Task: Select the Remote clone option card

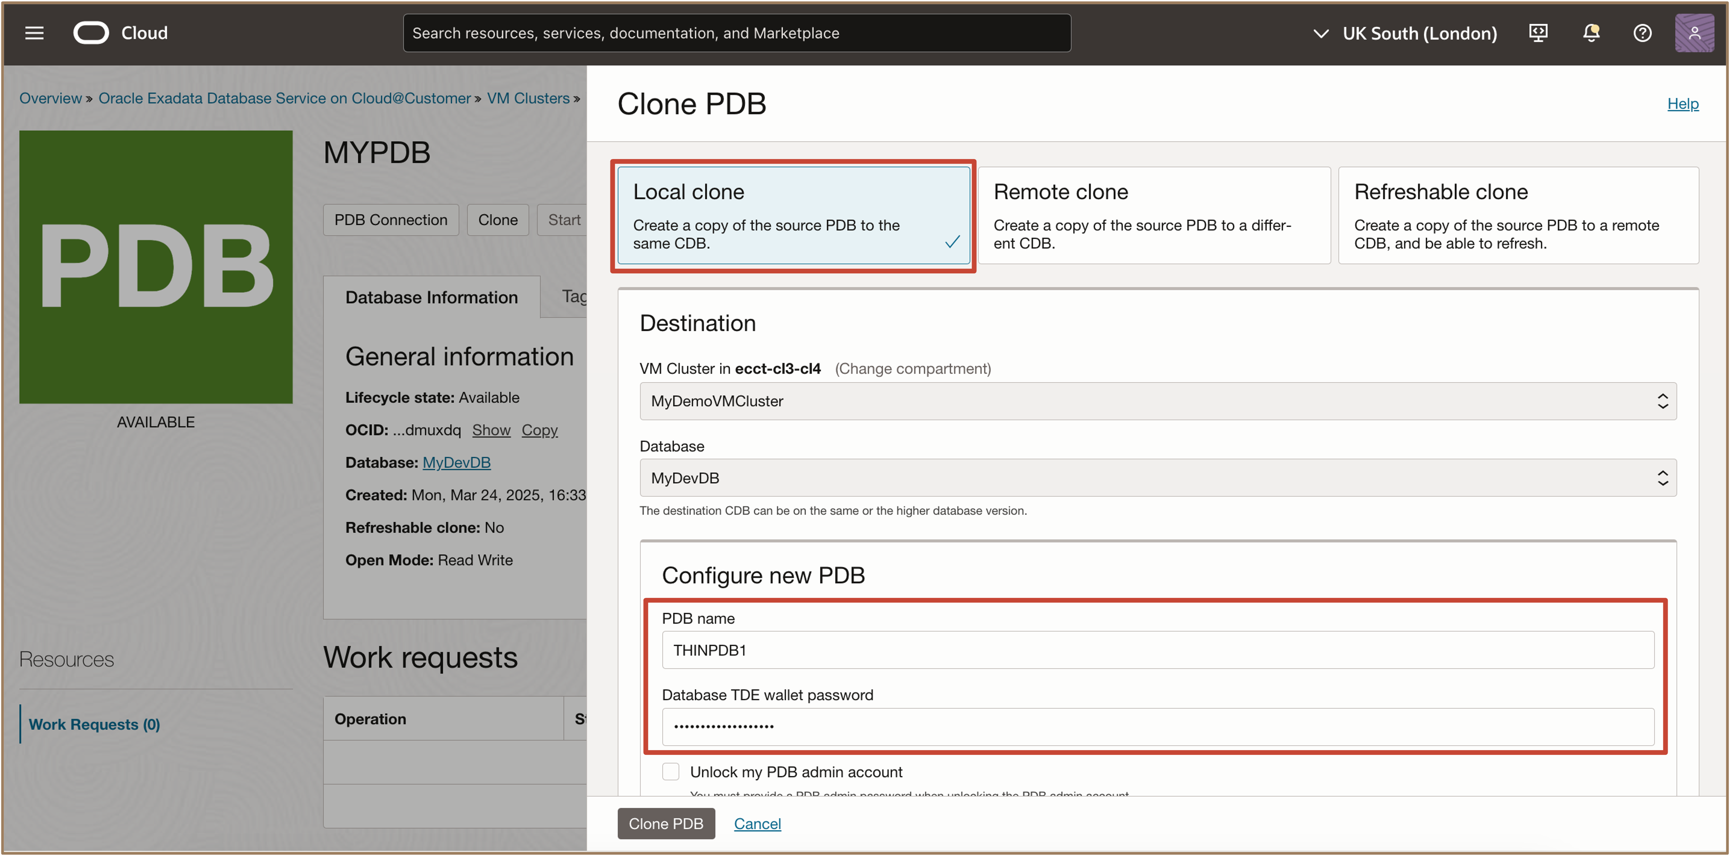Action: (1153, 216)
